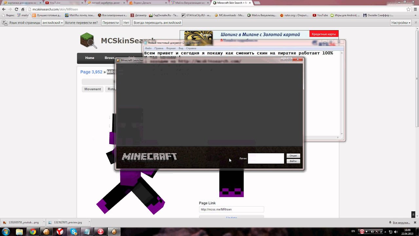
Task: Open Справка menu in Notepad
Action: click(191, 48)
